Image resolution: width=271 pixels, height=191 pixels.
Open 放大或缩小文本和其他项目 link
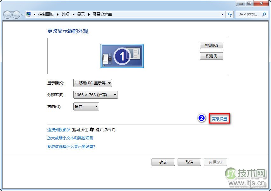[x=70, y=138]
